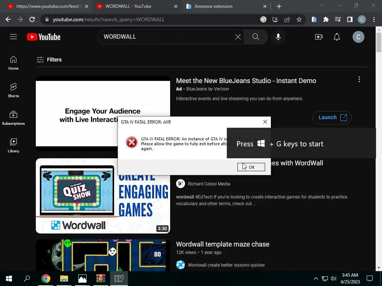Screen dimensions: 382x286
Task: Click the page vertical scrollbar
Action: 378,43
